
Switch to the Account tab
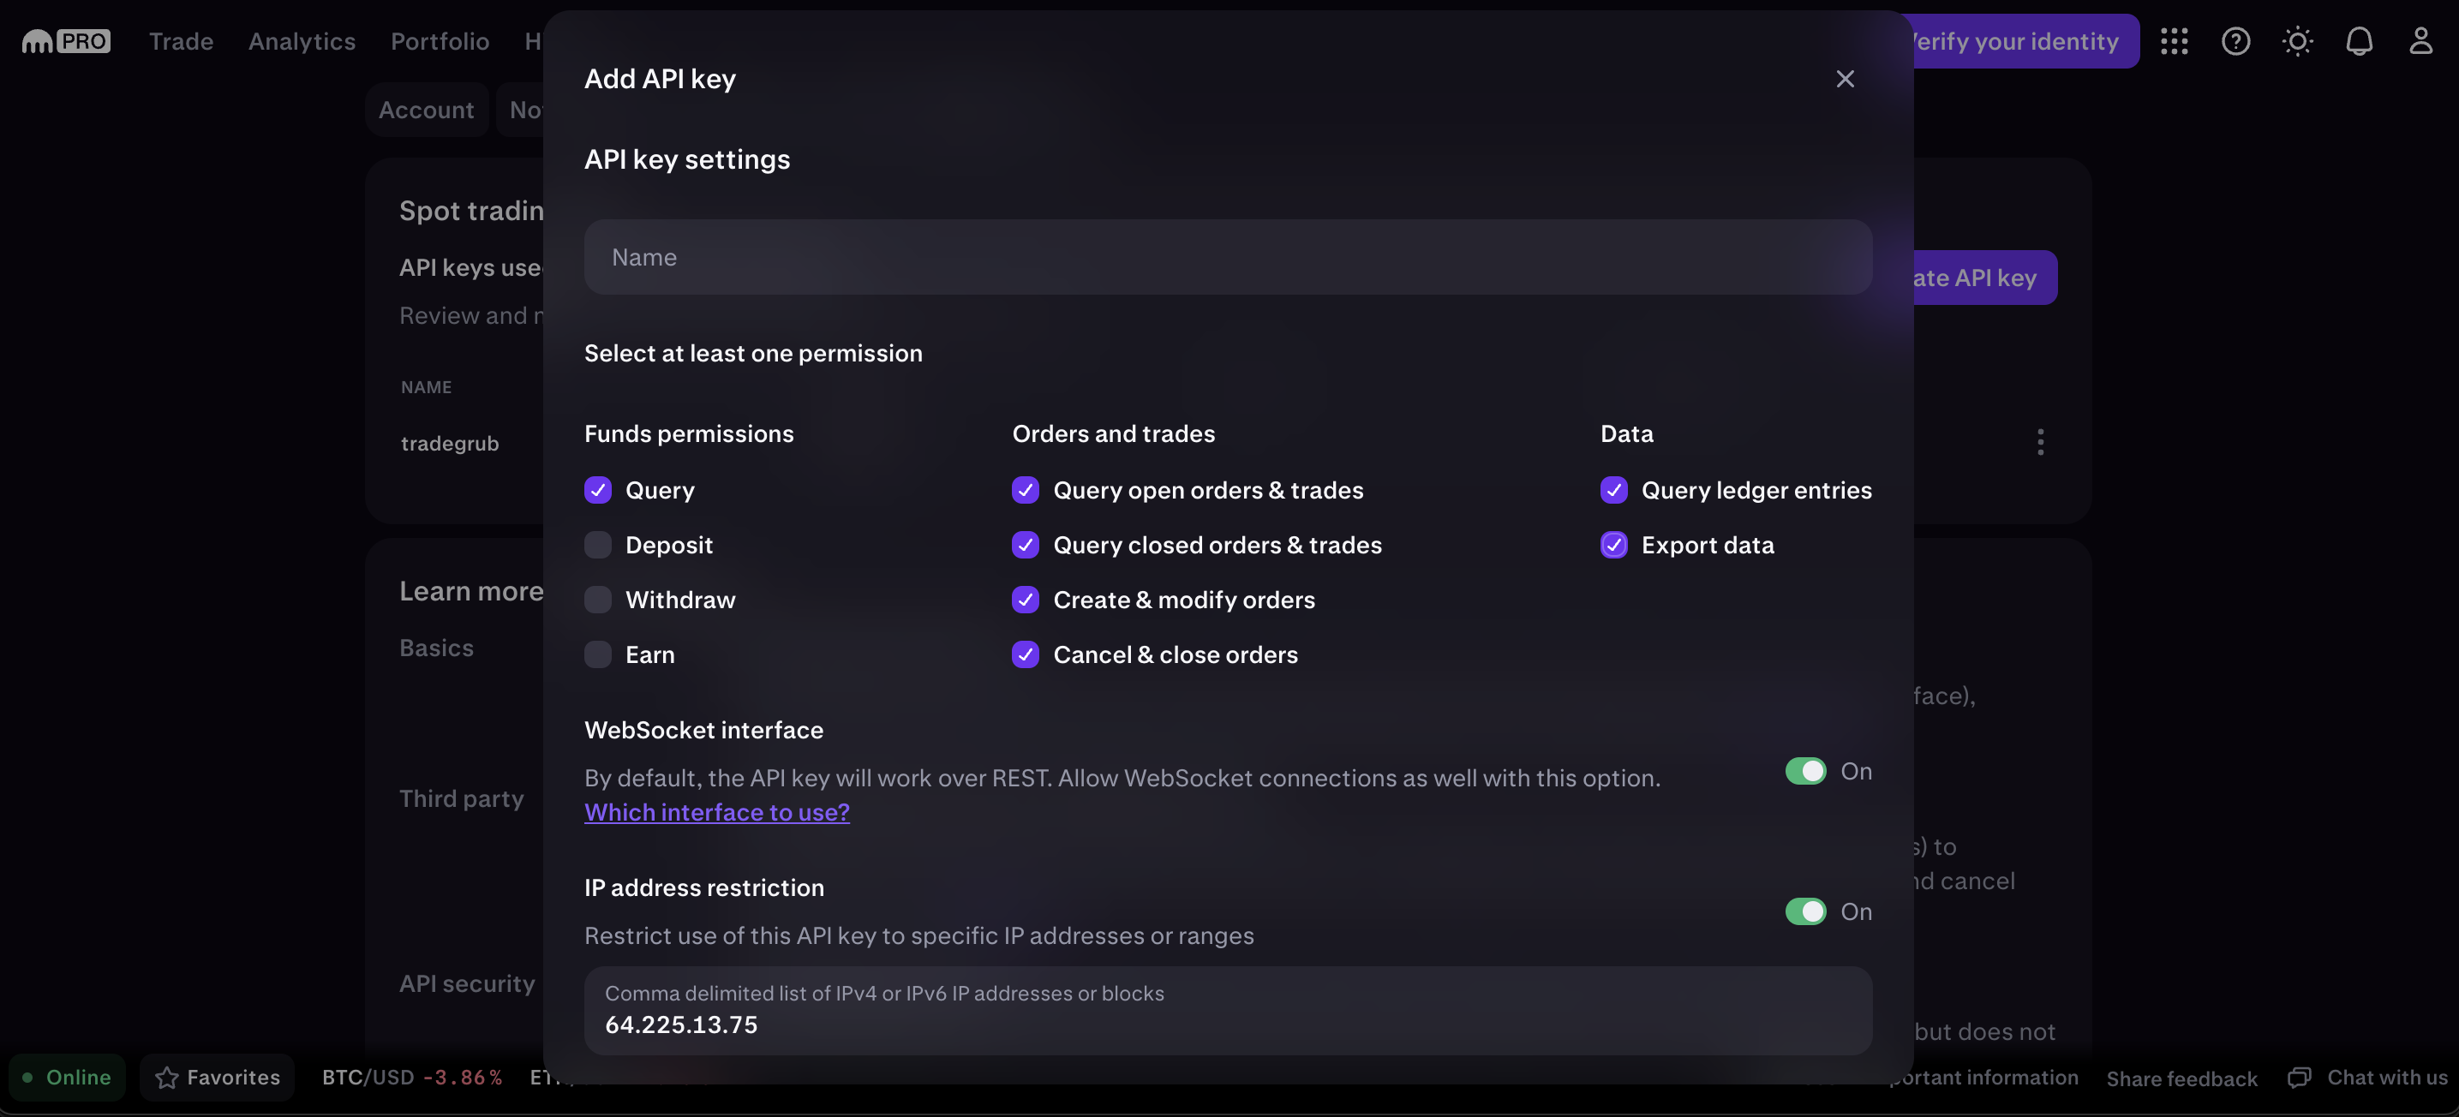[427, 110]
